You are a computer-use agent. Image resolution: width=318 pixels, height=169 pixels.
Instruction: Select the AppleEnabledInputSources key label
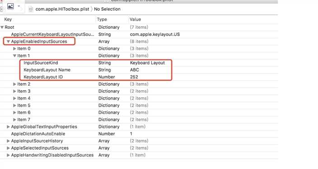[x=39, y=41]
